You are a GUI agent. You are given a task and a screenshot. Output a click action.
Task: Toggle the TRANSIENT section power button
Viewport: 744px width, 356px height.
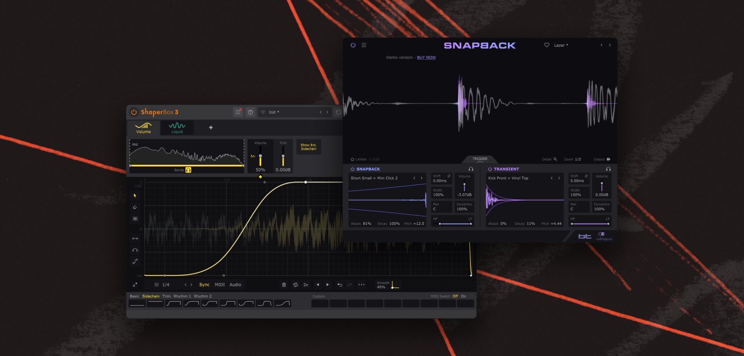pyautogui.click(x=489, y=169)
